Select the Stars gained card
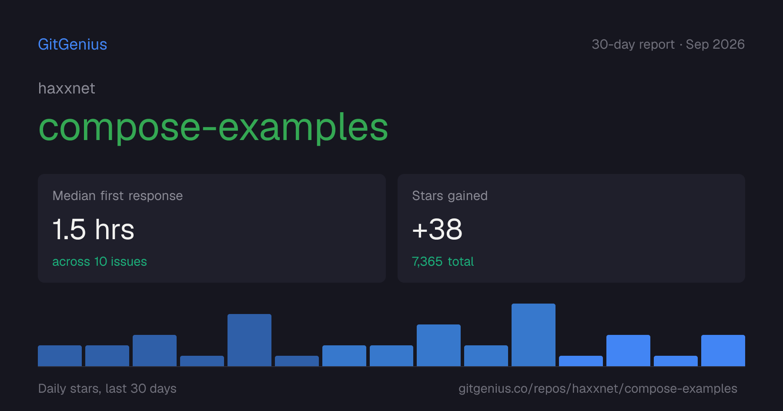The width and height of the screenshot is (783, 411). coord(571,228)
